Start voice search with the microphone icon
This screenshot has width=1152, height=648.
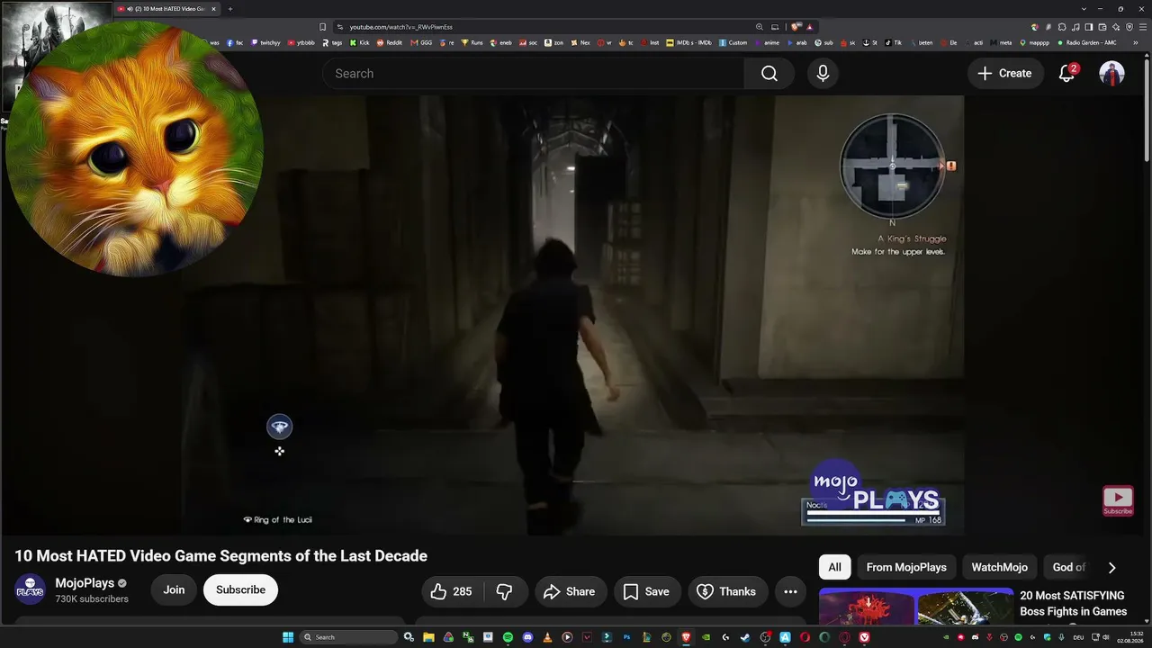coord(823,74)
